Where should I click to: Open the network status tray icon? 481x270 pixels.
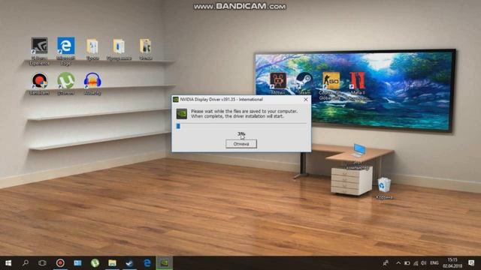[x=416, y=263]
